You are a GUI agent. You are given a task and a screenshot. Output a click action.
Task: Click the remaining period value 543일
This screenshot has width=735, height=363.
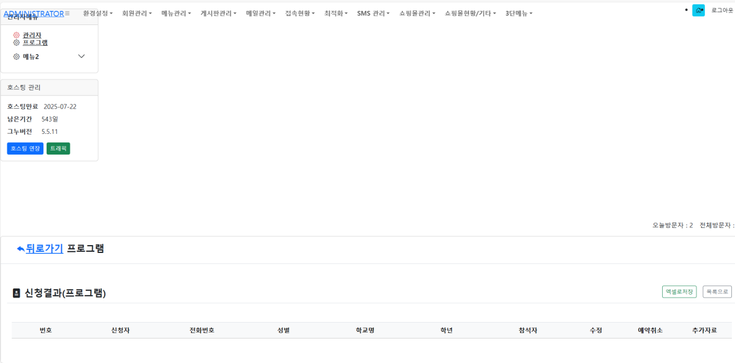point(50,119)
